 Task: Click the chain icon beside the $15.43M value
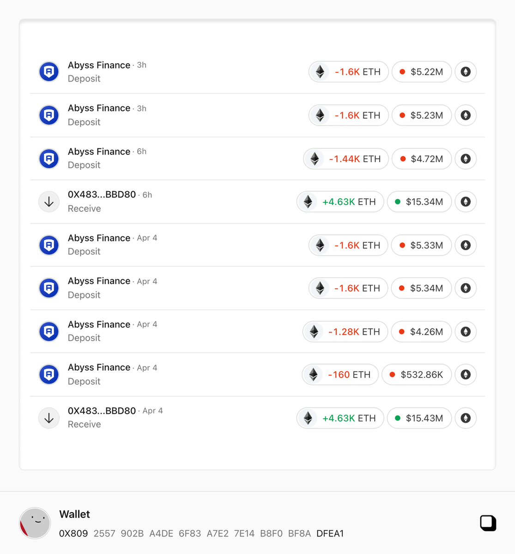click(x=465, y=418)
